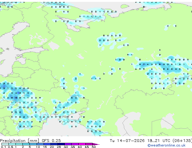The height and width of the screenshot is (148, 192).
Task: Click the "45" legend tick label
Action: (87, 147)
